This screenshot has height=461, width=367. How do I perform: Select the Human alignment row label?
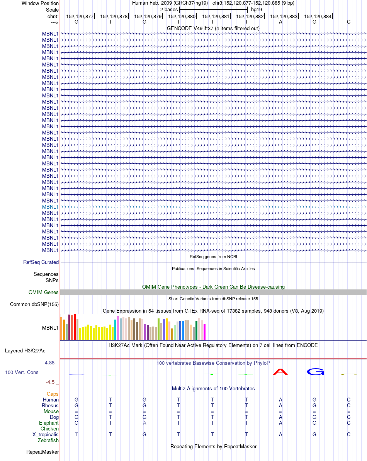[51, 400]
